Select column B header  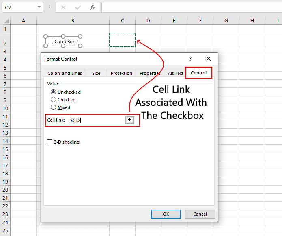(x=73, y=21)
